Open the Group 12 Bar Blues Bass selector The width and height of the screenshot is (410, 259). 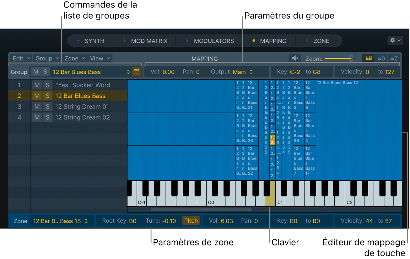click(x=91, y=72)
